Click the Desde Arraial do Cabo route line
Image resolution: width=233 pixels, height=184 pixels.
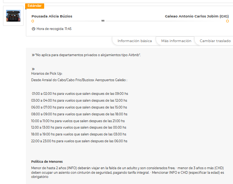[x=79, y=80]
